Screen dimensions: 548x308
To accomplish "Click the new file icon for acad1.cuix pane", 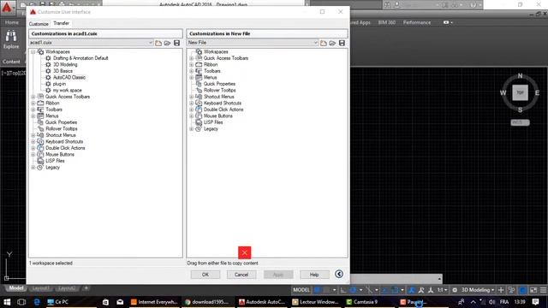I will pos(158,43).
